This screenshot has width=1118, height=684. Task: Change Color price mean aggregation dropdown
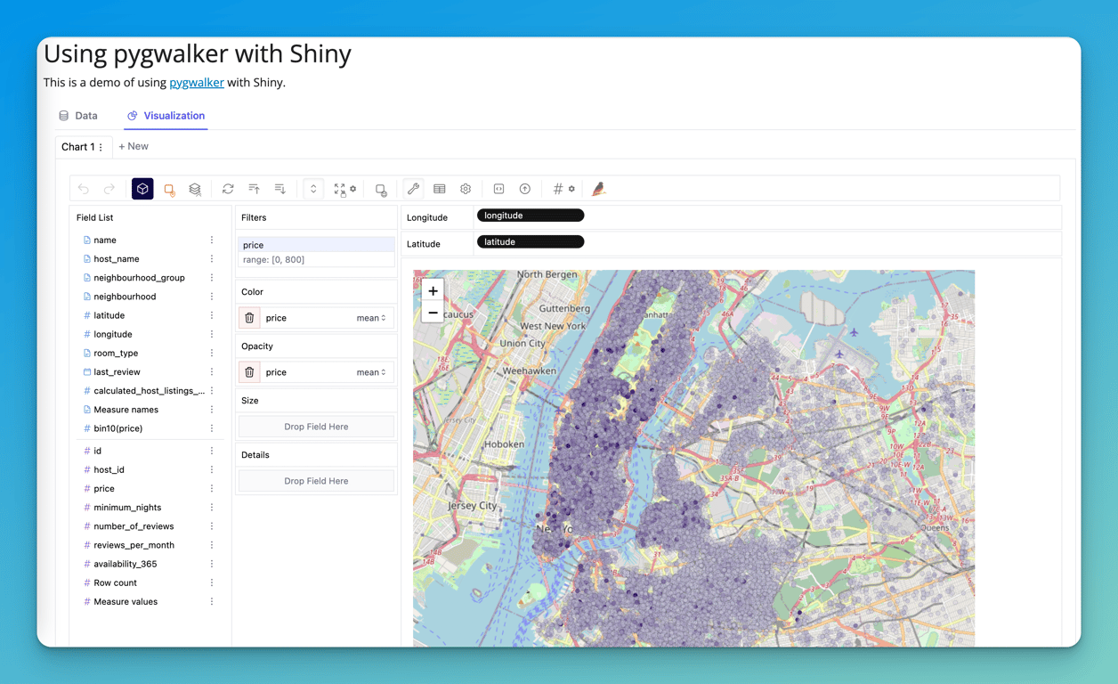(371, 318)
